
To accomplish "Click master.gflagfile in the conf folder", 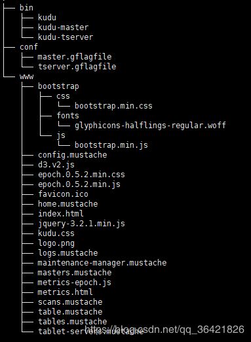I will point(75,57).
